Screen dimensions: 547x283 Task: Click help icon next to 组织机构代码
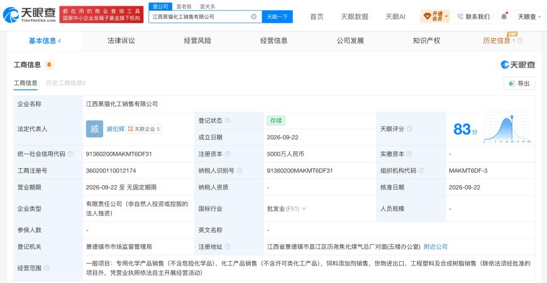tap(421, 171)
